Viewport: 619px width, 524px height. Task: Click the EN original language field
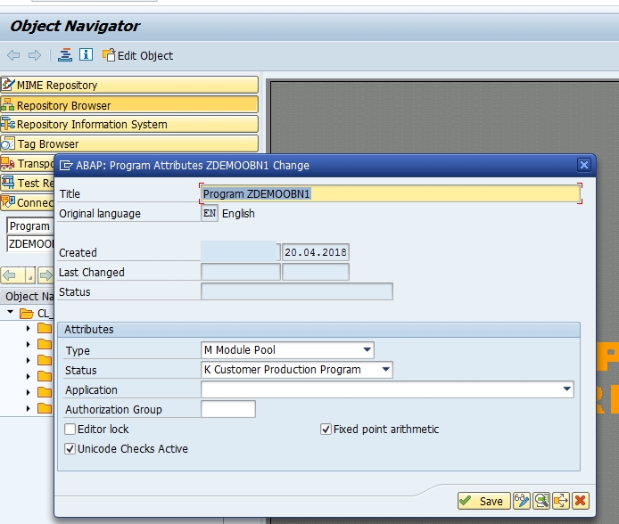coord(210,213)
